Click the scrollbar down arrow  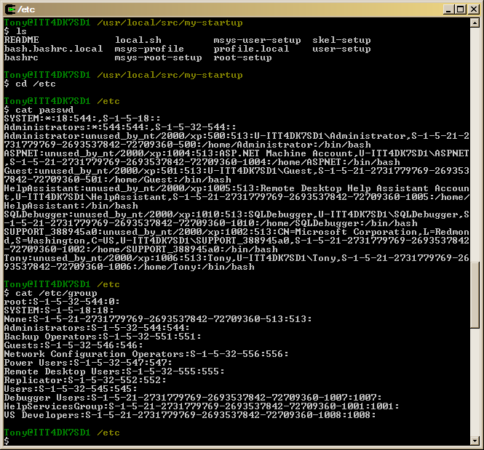coord(475,441)
